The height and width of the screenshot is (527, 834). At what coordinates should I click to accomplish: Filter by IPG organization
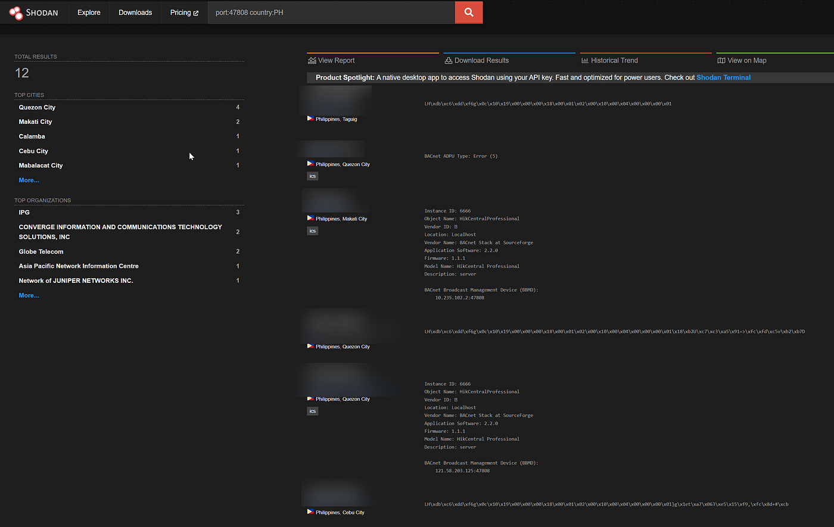click(24, 212)
